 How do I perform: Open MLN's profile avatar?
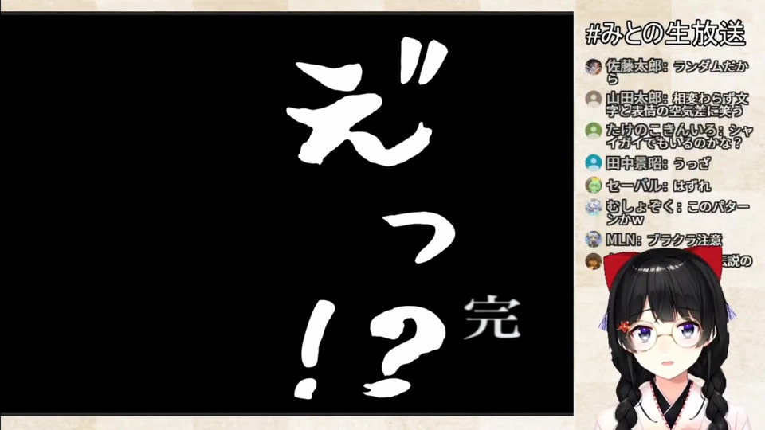593,239
